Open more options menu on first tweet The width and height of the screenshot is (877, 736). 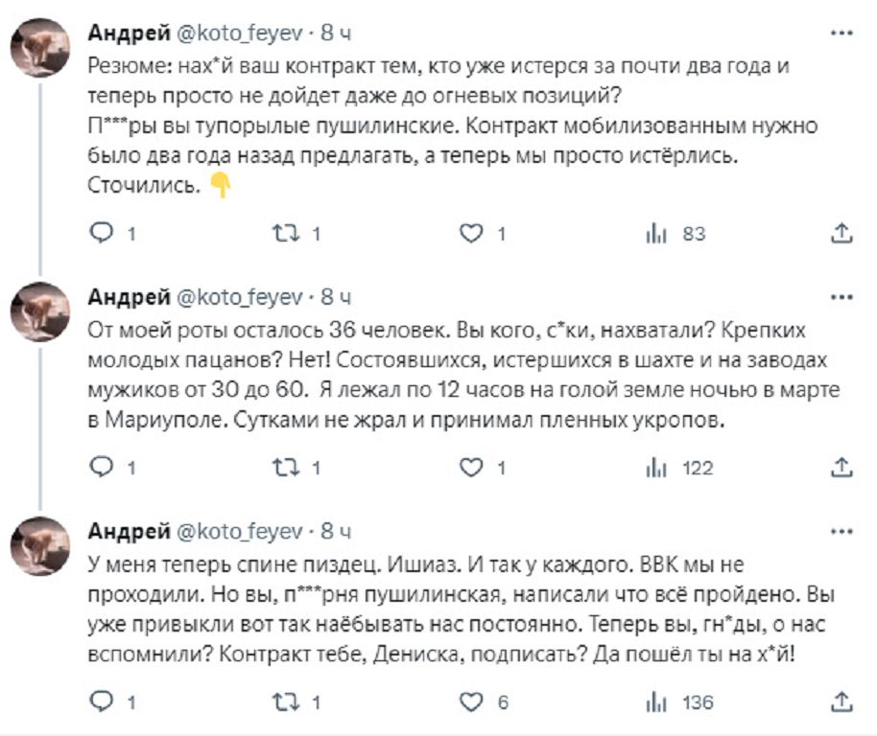click(841, 34)
